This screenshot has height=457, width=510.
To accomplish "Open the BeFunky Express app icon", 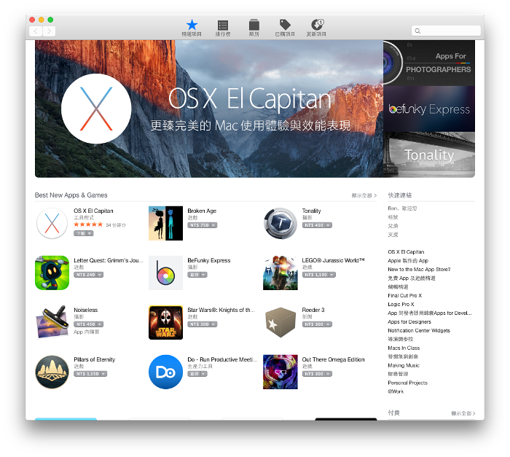I will pyautogui.click(x=165, y=273).
